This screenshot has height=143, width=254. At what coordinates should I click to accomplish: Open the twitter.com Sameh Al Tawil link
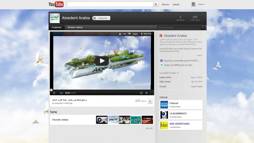(x=178, y=65)
